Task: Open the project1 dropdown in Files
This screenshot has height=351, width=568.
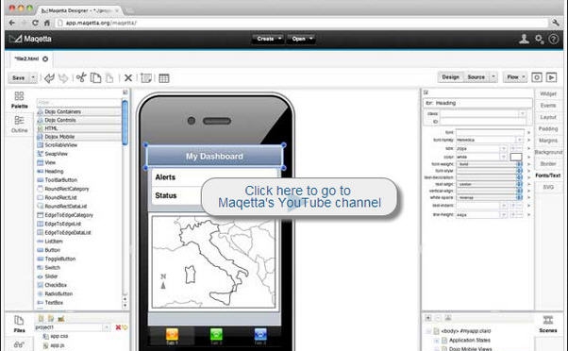Action: (106, 327)
